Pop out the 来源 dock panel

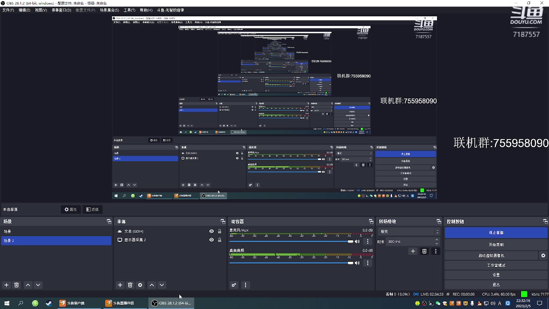(x=223, y=221)
